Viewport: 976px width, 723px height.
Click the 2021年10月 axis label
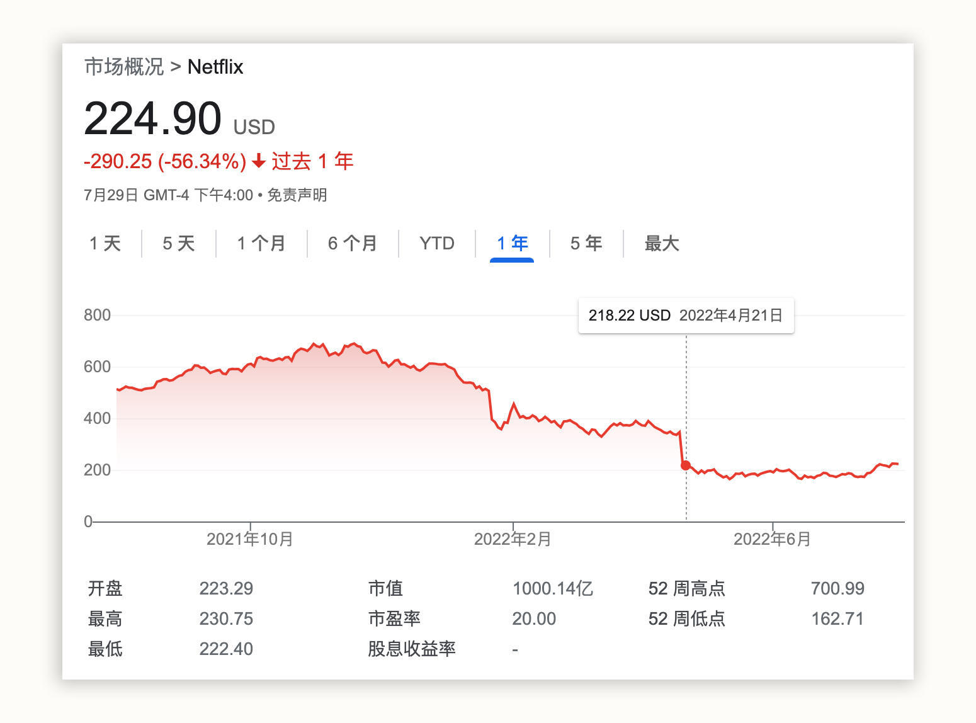click(x=250, y=539)
